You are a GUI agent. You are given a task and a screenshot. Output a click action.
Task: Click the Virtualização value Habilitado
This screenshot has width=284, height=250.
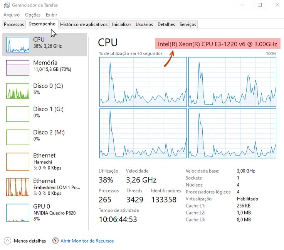click(x=247, y=199)
